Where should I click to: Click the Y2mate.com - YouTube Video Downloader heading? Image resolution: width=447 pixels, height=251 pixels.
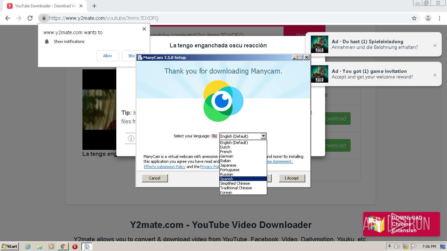[221, 225]
